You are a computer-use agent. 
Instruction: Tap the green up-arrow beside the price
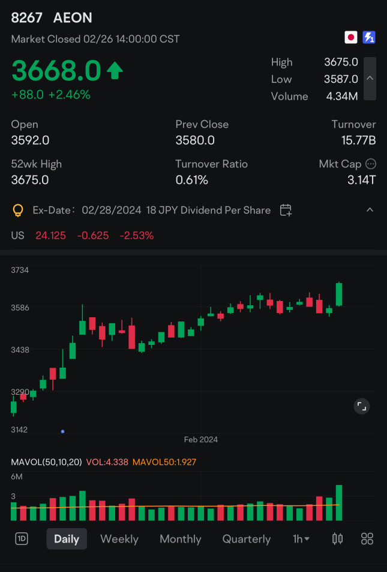point(115,70)
